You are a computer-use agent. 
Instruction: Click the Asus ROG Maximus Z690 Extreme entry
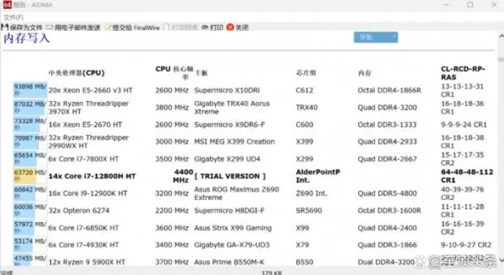(x=237, y=193)
